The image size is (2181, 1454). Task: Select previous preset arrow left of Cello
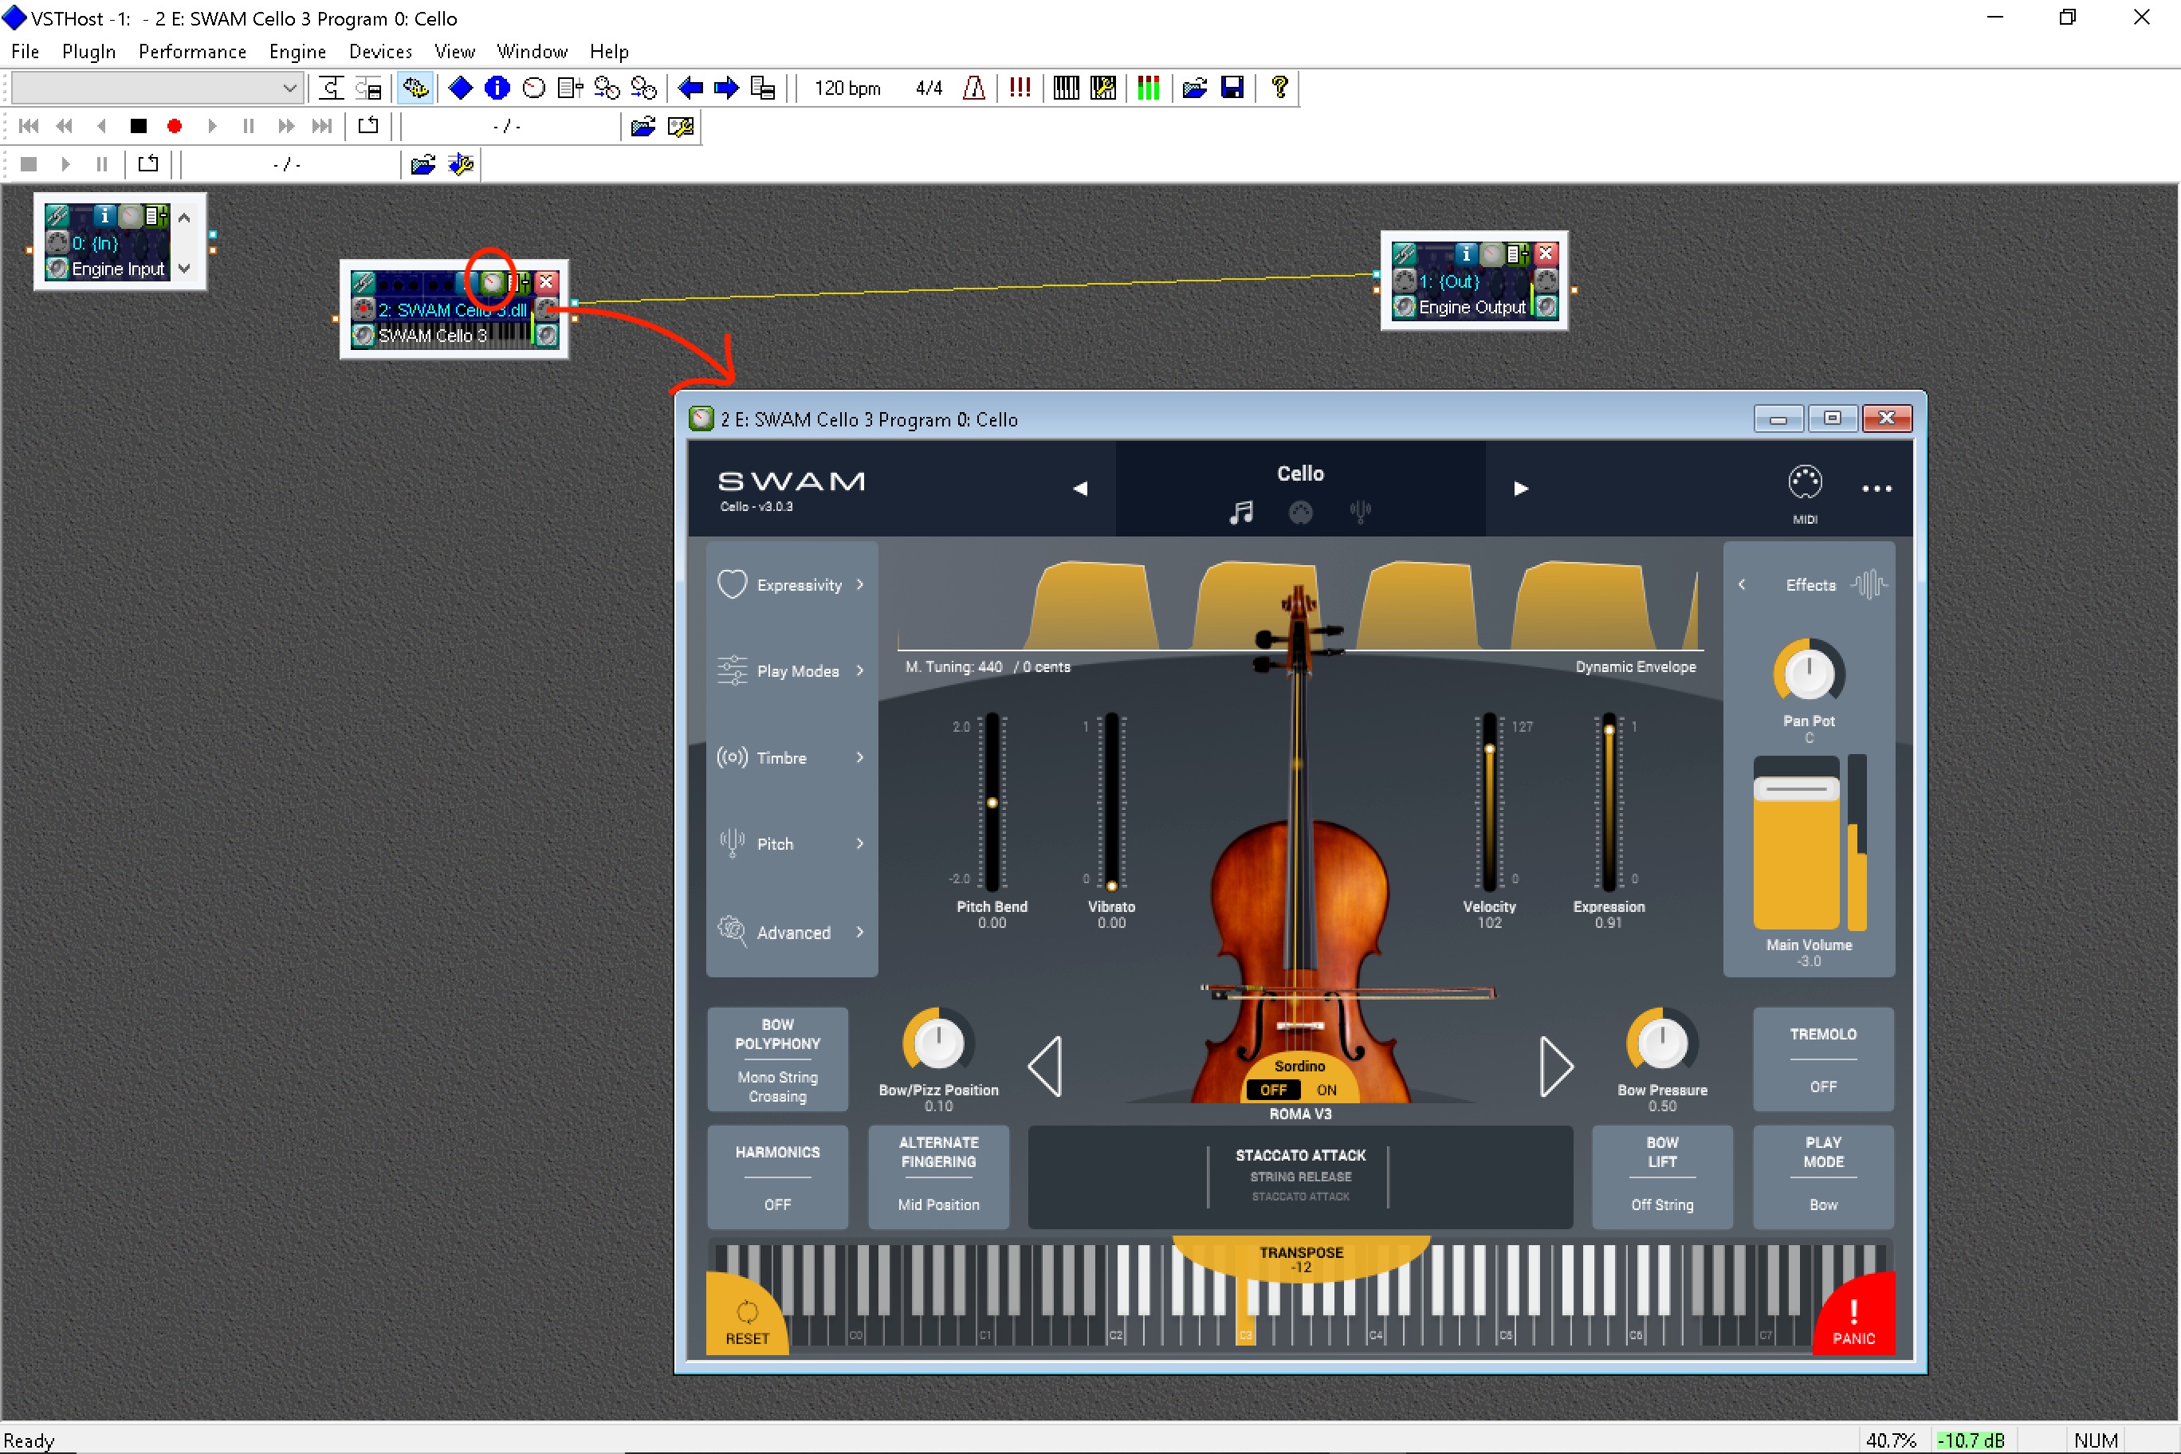tap(1080, 489)
